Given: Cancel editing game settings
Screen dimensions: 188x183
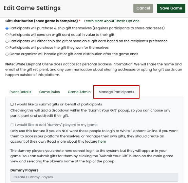Looking at the screenshot, I should 143,8.
